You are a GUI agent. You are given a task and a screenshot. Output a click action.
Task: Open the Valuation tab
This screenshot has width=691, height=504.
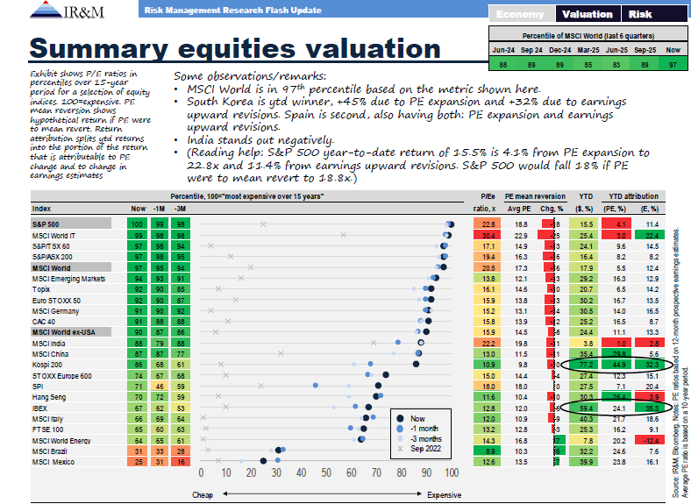click(588, 14)
